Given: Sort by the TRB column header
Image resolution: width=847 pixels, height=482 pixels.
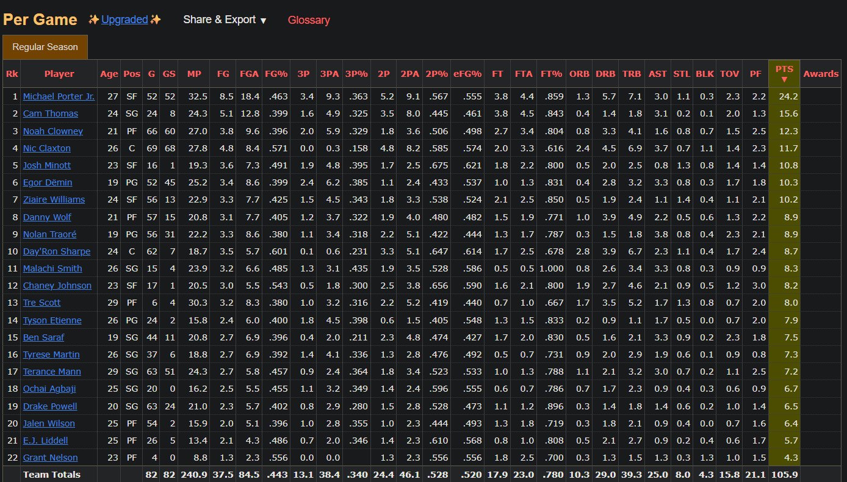Looking at the screenshot, I should [632, 74].
